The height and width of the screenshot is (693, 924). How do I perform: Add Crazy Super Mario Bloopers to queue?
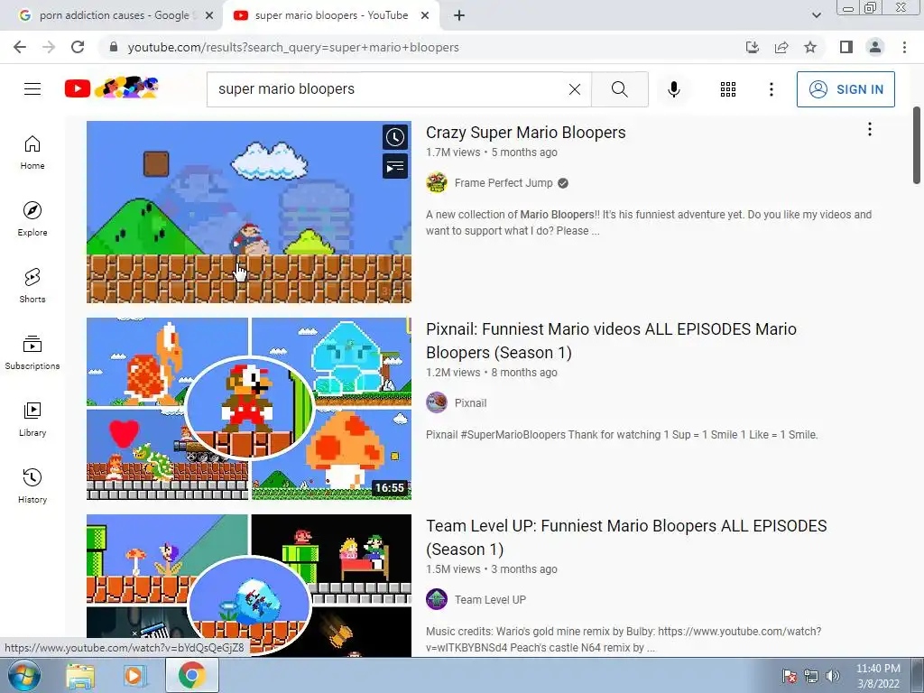point(395,167)
